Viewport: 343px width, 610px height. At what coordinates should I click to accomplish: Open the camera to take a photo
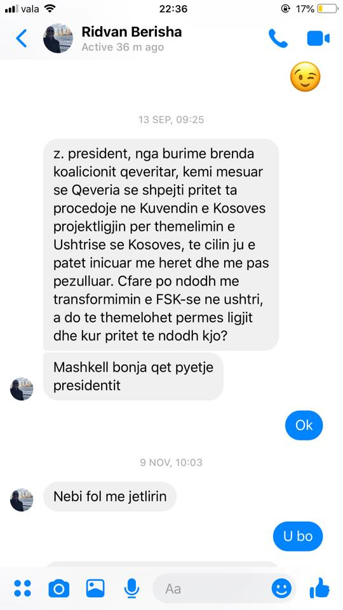[58, 588]
